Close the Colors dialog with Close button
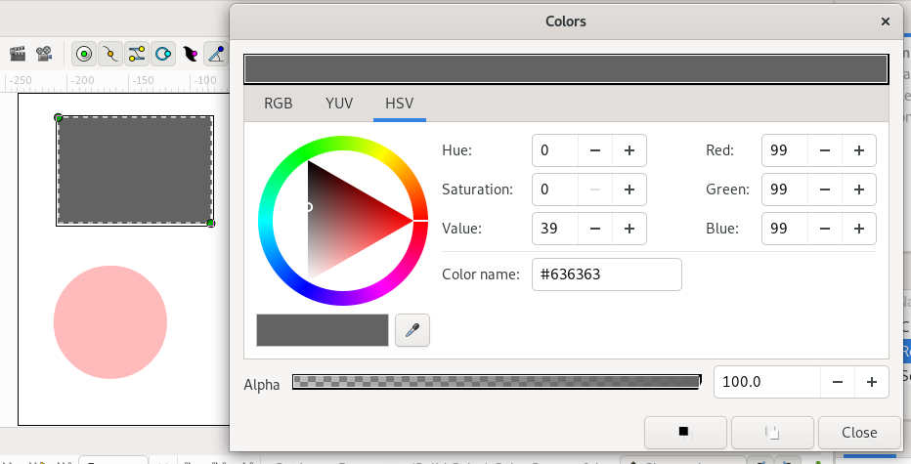The height and width of the screenshot is (464, 911). pos(859,432)
